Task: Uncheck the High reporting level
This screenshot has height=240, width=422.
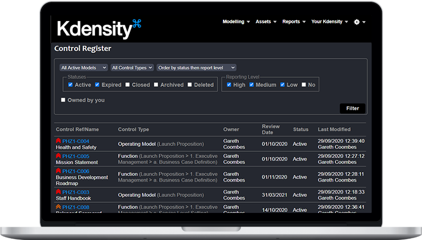Action: click(x=229, y=85)
